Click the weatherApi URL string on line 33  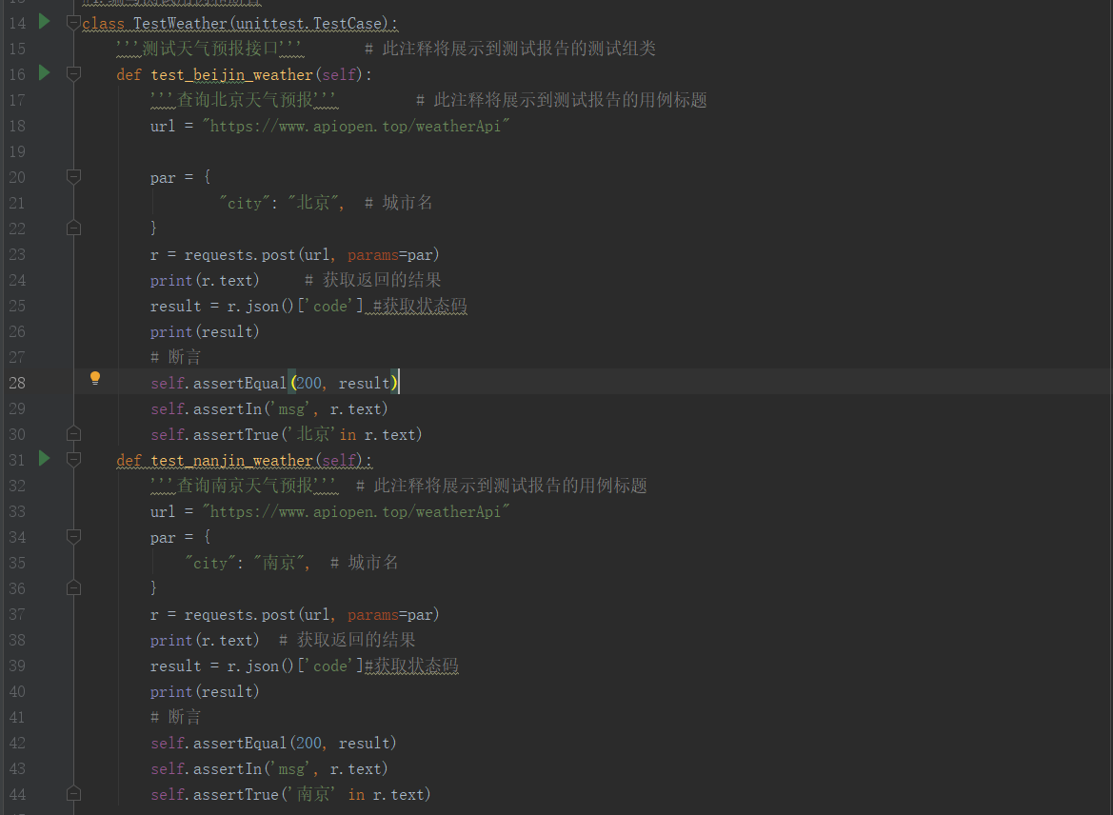click(x=356, y=512)
